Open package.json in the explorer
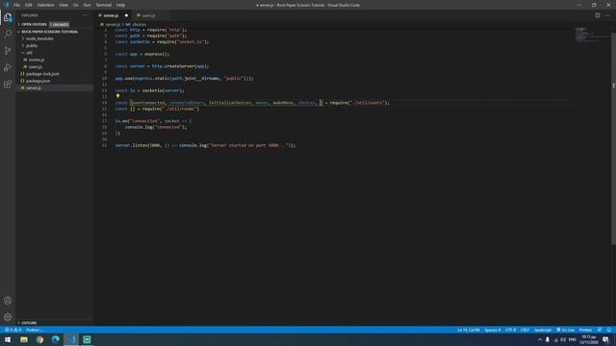 pos(38,81)
